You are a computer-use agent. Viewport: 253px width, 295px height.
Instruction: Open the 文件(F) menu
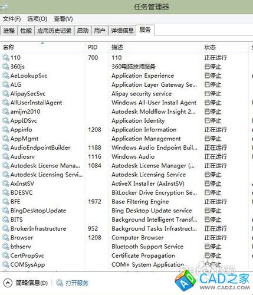[x=12, y=19]
